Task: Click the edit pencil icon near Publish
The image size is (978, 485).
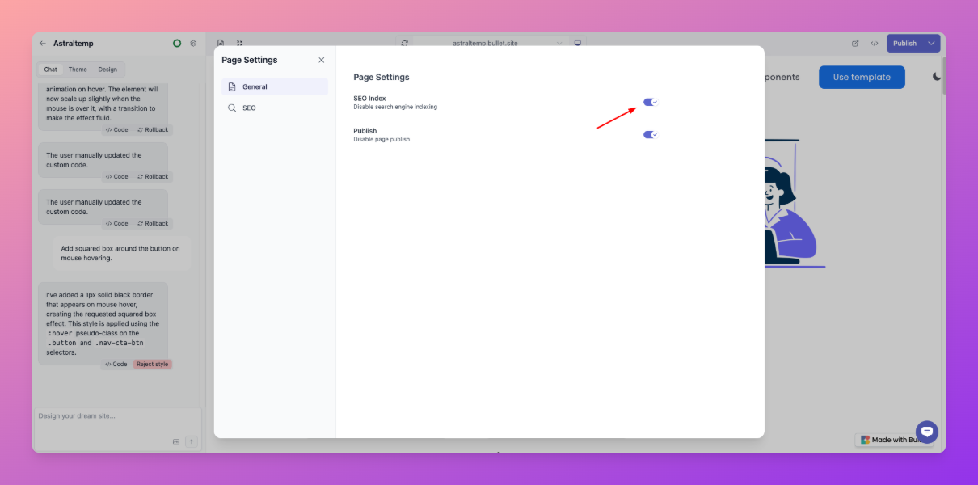Action: (855, 44)
